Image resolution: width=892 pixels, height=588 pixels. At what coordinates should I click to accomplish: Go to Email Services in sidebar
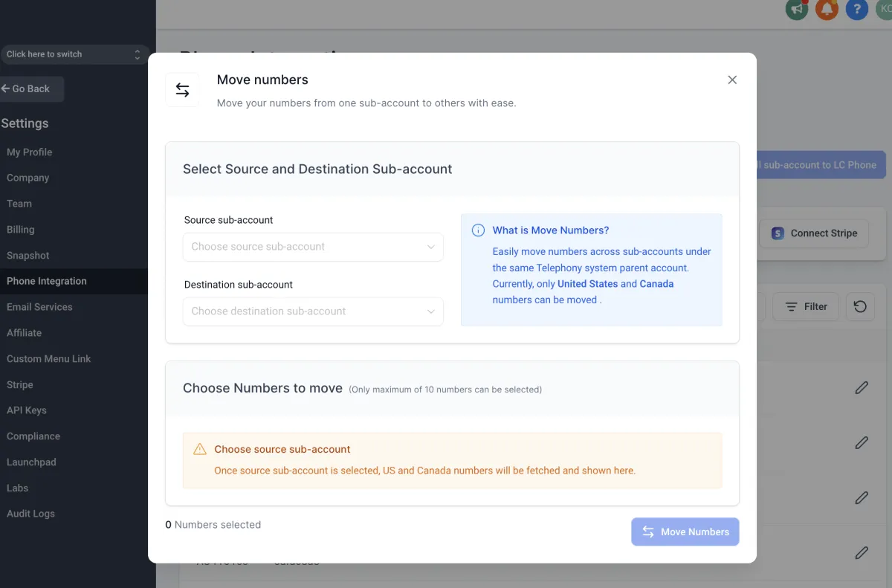39,307
